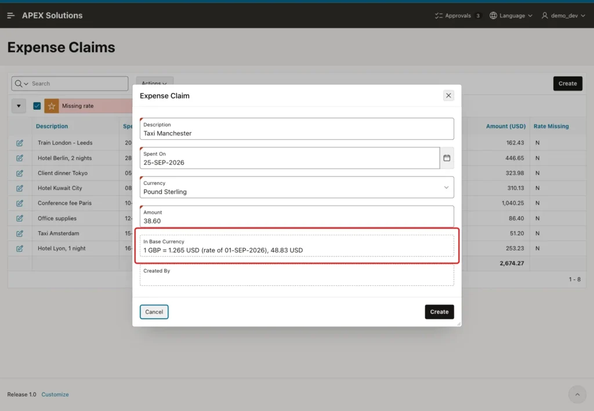Open the hamburger navigation menu

[10, 16]
